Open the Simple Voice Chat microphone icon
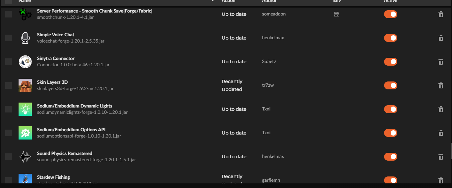The height and width of the screenshot is (188, 452). point(25,38)
